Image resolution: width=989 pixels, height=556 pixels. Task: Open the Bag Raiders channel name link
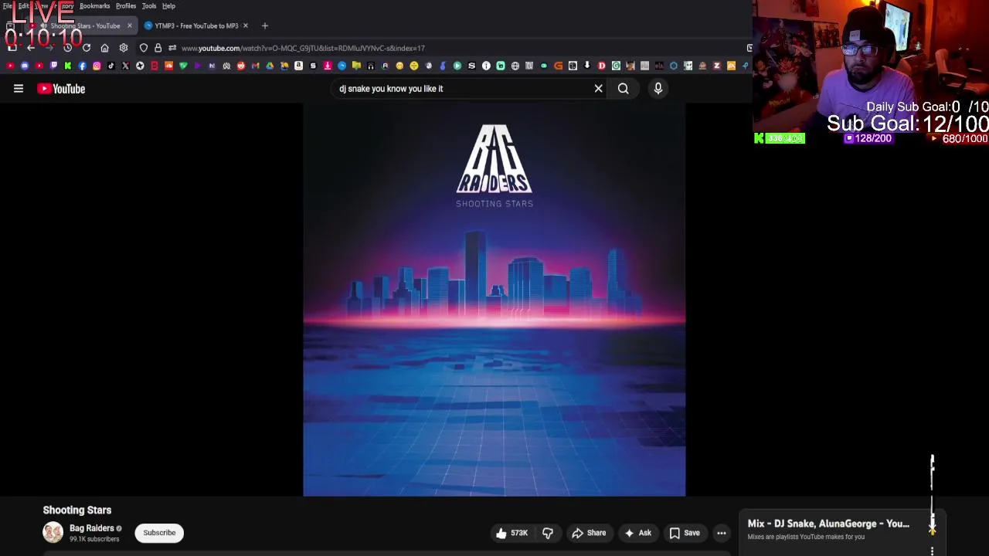coord(91,528)
